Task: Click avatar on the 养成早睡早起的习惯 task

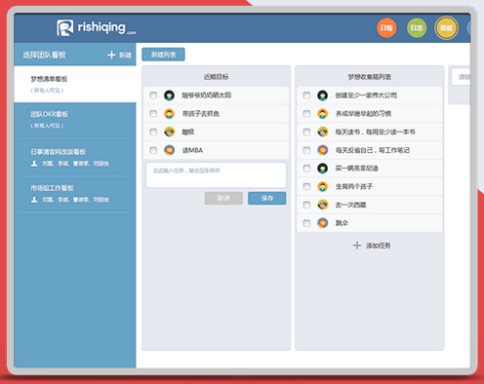Action: tap(322, 113)
